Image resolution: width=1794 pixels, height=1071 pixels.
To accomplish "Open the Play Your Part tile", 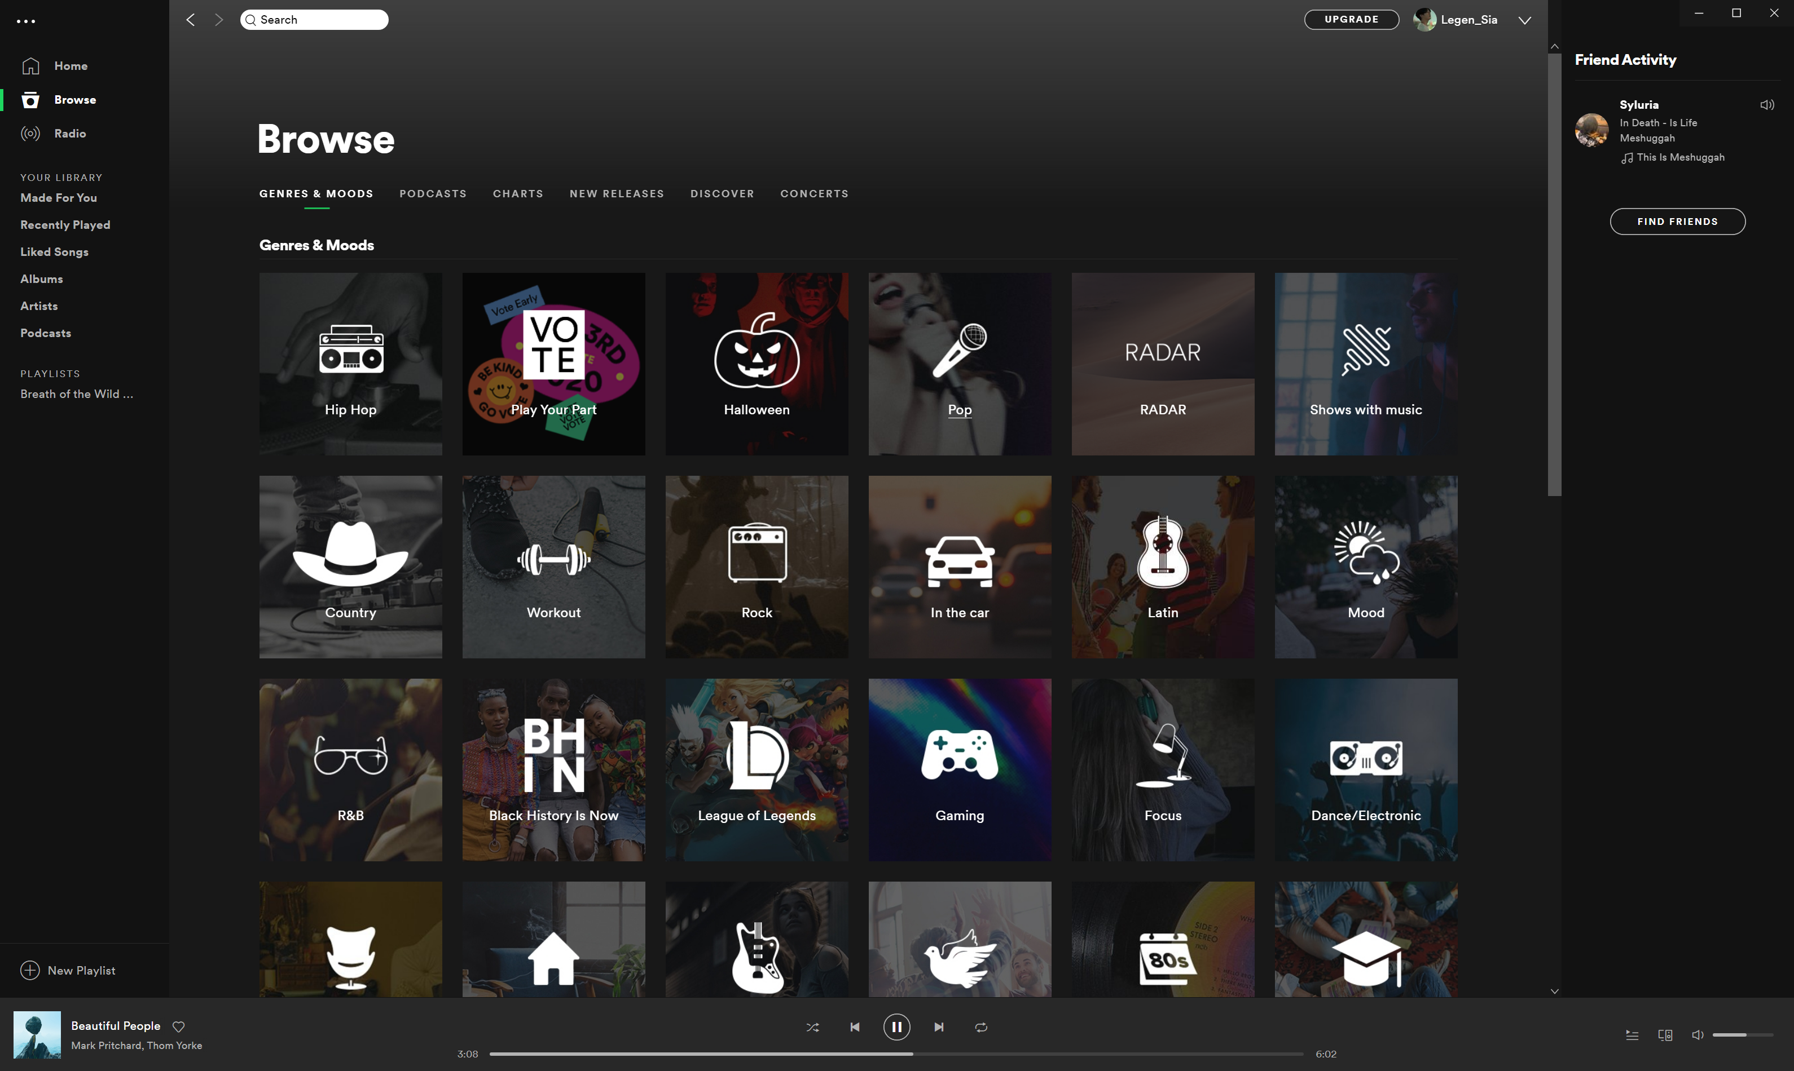I will [553, 364].
